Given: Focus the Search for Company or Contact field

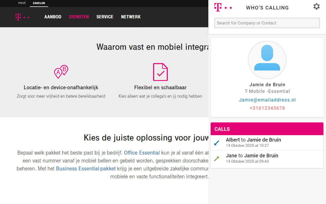Looking at the screenshot, I should click(x=267, y=23).
